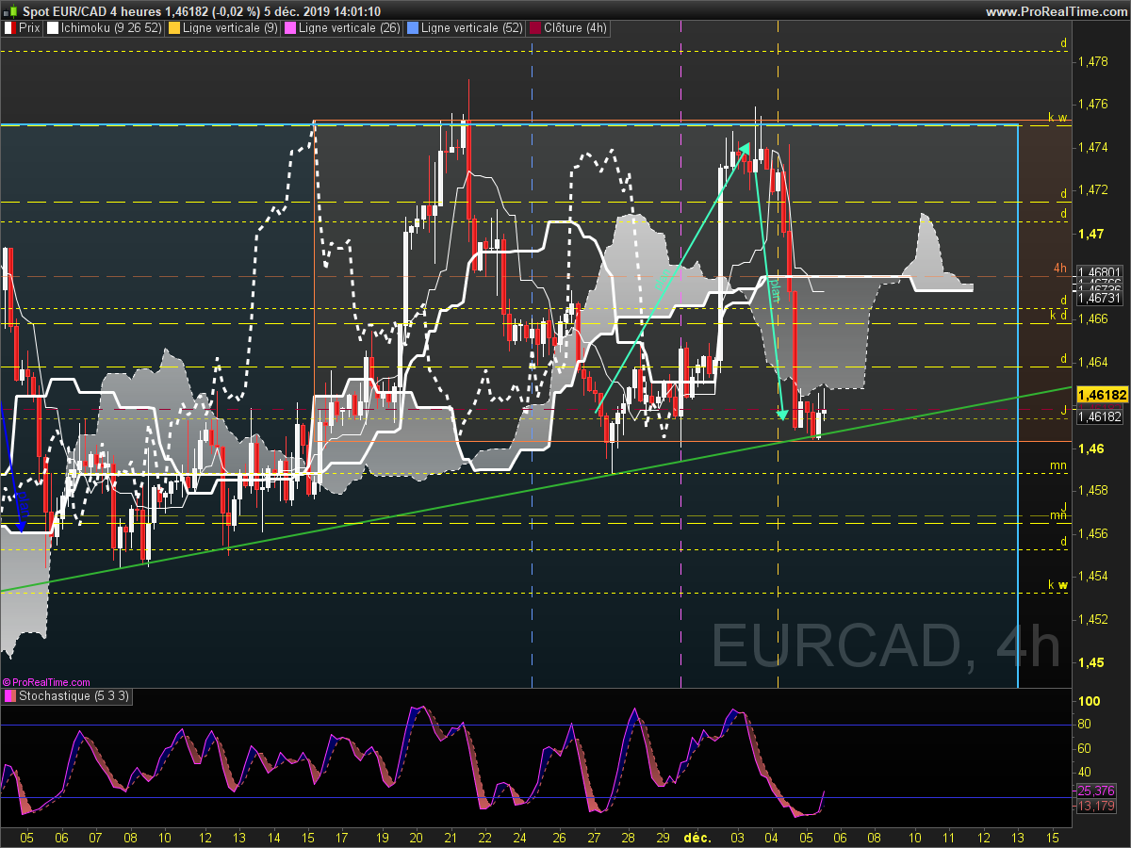Select the Ligne verticale (9) legend label
This screenshot has width=1131, height=848.
pyautogui.click(x=230, y=28)
